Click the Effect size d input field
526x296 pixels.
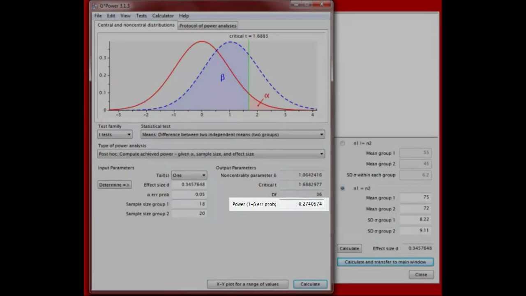tap(189, 185)
